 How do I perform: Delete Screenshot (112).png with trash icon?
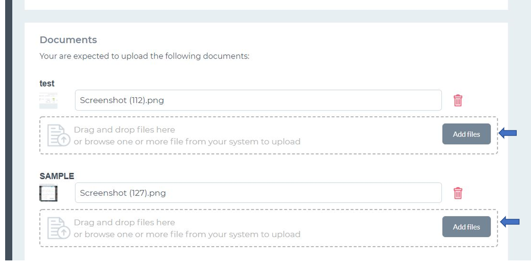coord(458,100)
